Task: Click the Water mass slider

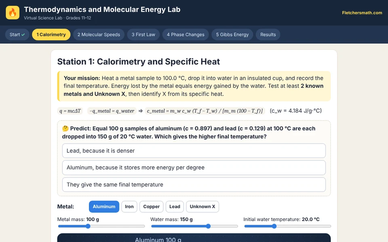Action: click(x=194, y=226)
